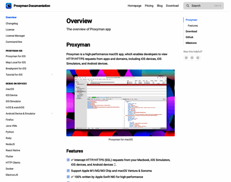Jump to Features in page outline
231x182 pixels.
coord(193,25)
